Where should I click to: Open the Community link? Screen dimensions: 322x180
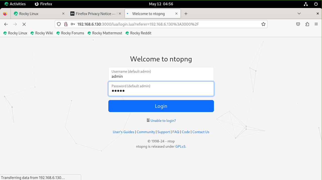coord(146,132)
